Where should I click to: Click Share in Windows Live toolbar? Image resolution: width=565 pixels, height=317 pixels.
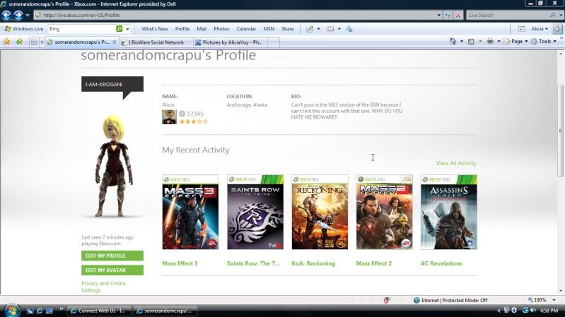[288, 29]
